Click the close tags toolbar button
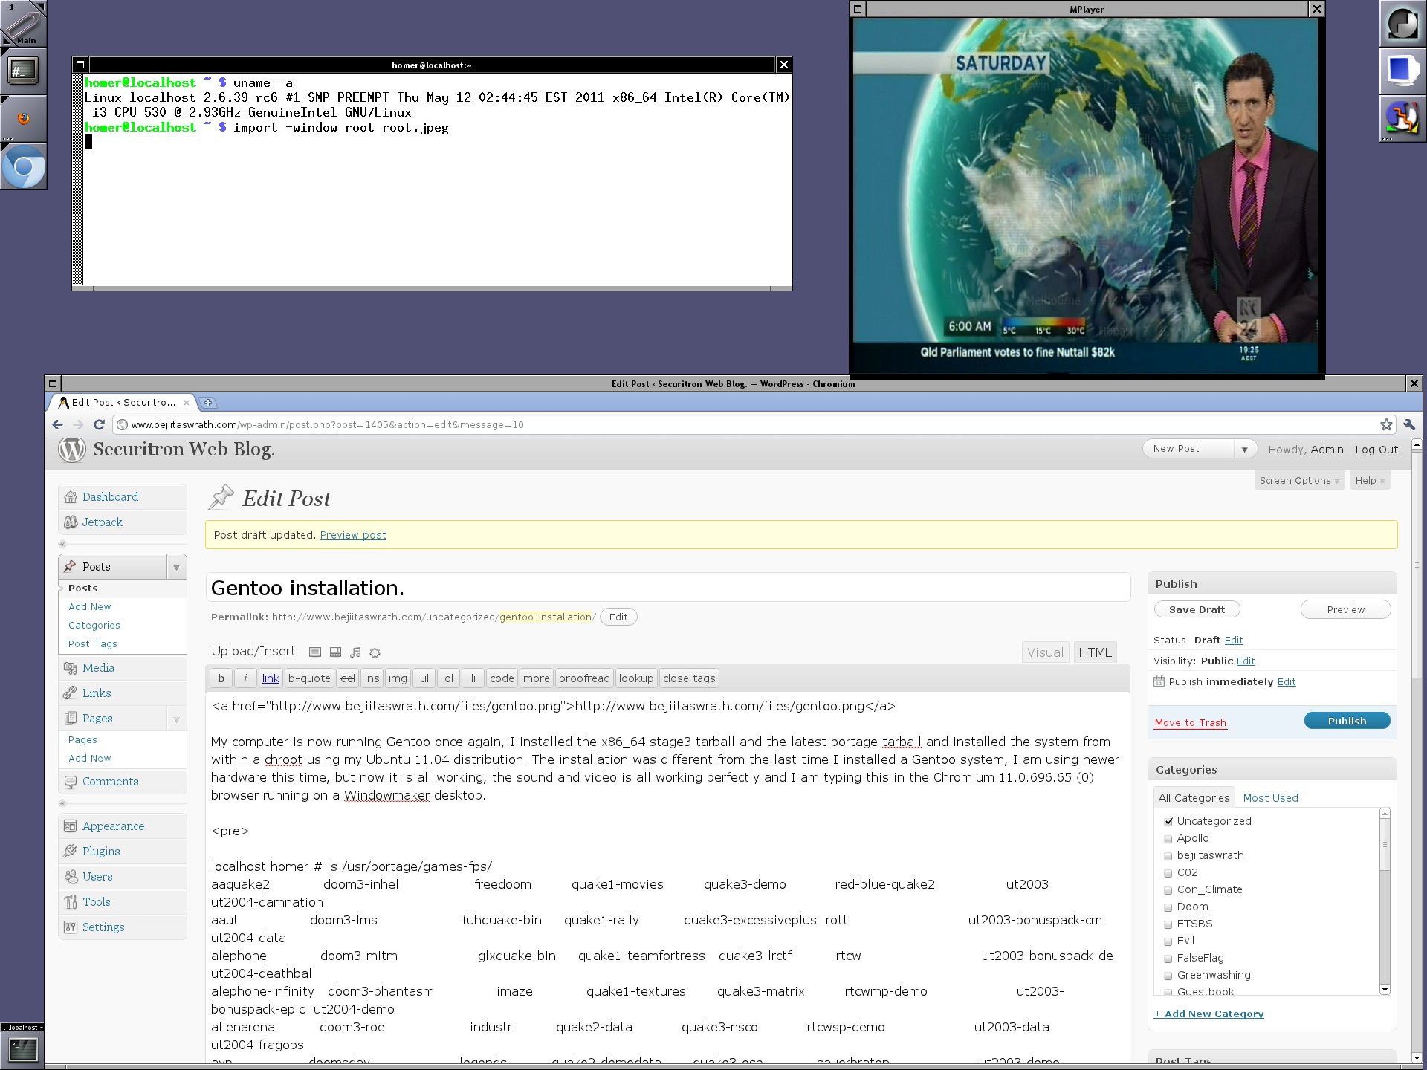The width and height of the screenshot is (1427, 1070). pos(689,678)
